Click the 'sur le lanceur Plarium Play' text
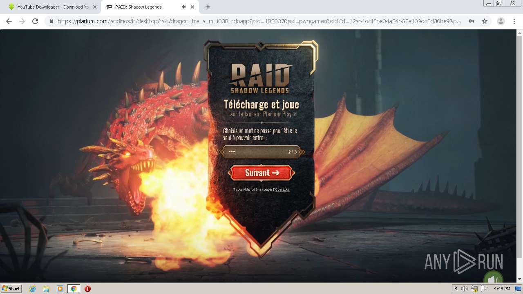This screenshot has width=523, height=294. pos(261,114)
